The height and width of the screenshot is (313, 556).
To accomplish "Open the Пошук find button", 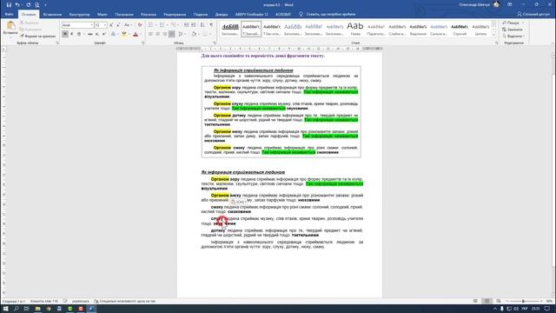I will click(513, 23).
